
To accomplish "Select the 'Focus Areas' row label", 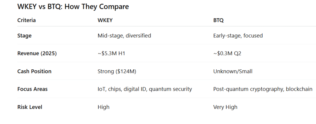I will (x=32, y=89).
